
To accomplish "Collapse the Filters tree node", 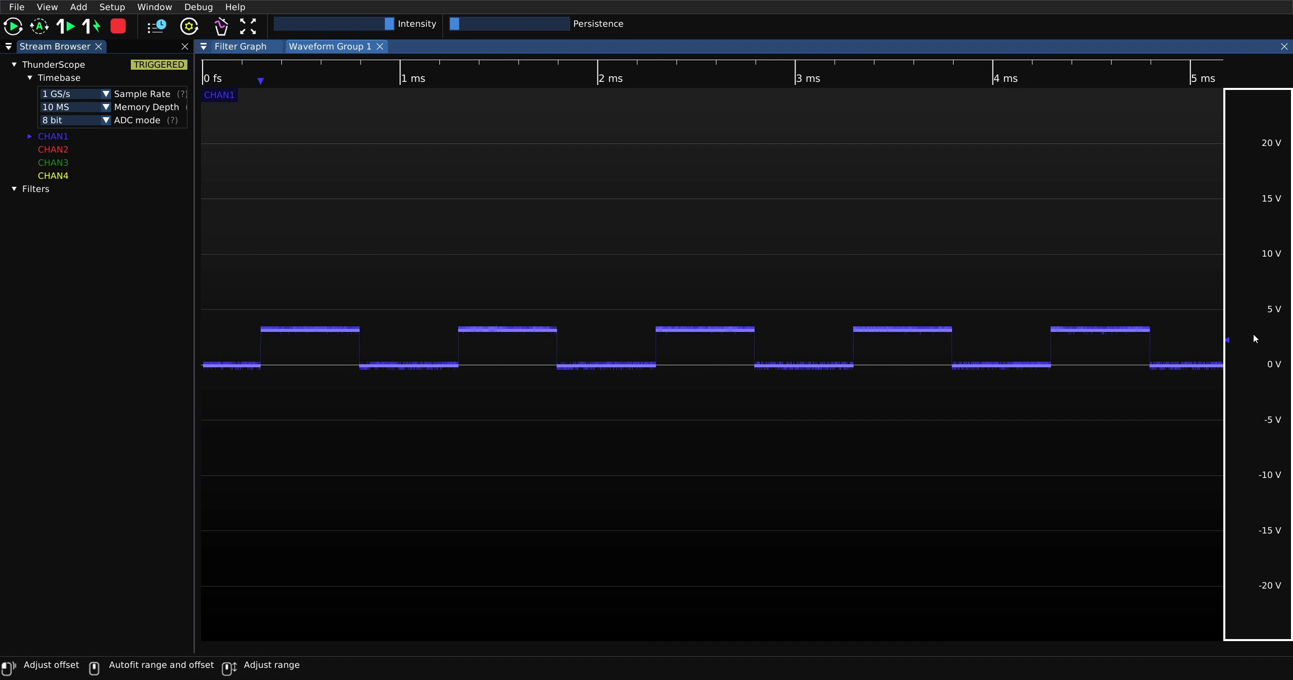I will coord(14,189).
